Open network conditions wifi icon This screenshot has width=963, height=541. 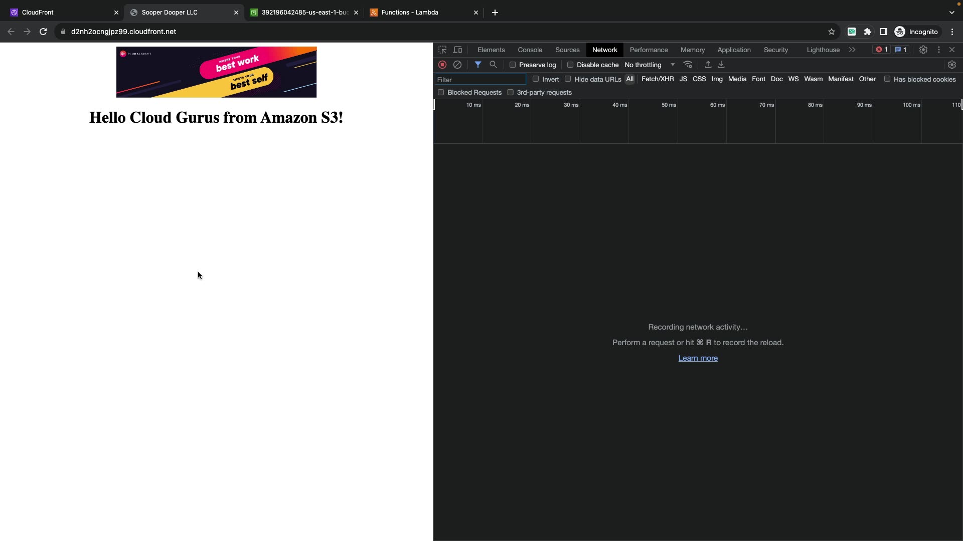[x=688, y=65]
